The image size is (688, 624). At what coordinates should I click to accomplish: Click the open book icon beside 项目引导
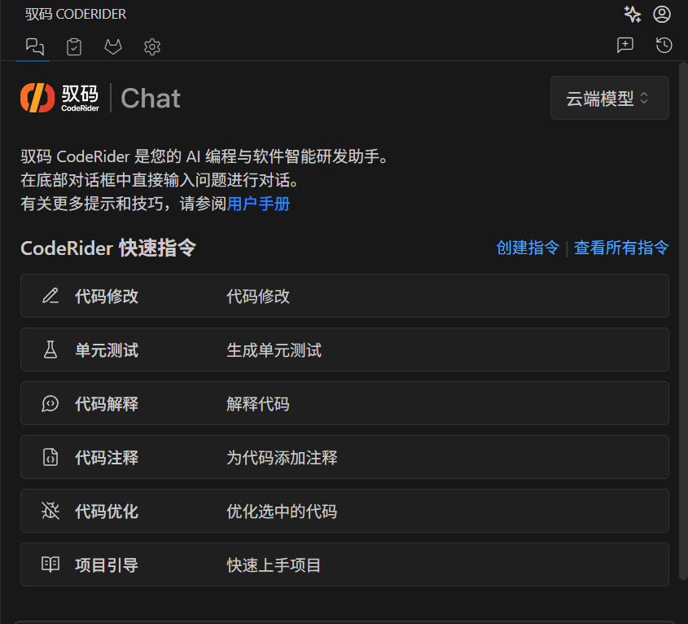50,565
